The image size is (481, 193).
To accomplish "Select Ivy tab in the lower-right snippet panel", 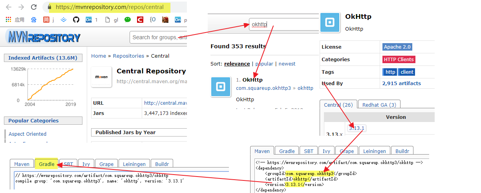I will [326, 151].
